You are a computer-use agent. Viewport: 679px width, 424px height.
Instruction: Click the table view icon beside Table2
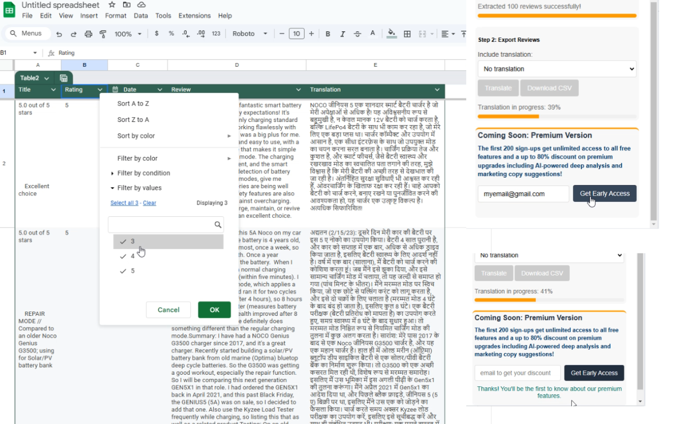pos(64,78)
